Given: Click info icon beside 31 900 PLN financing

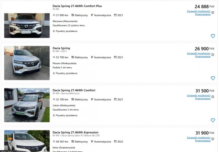Looking at the screenshot, I should click(213, 139).
